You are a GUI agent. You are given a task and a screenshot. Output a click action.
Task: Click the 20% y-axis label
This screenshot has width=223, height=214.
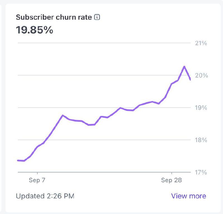pyautogui.click(x=201, y=76)
